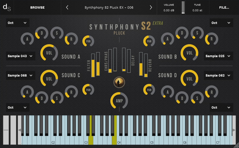Click Sound A decay (D) knob
The image size is (239, 148).
pyautogui.click(x=42, y=33)
